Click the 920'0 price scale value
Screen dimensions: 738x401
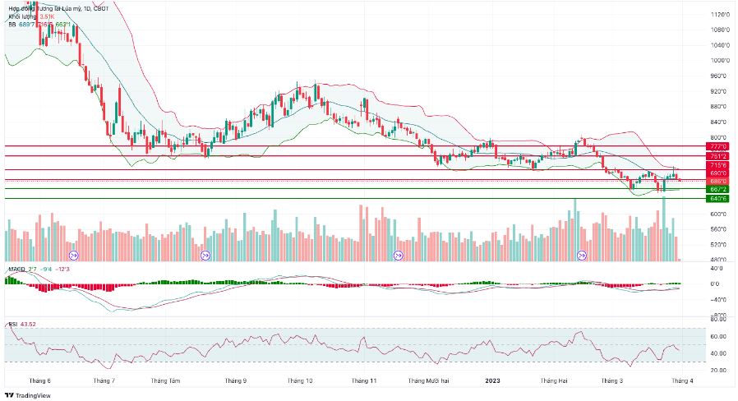click(720, 91)
